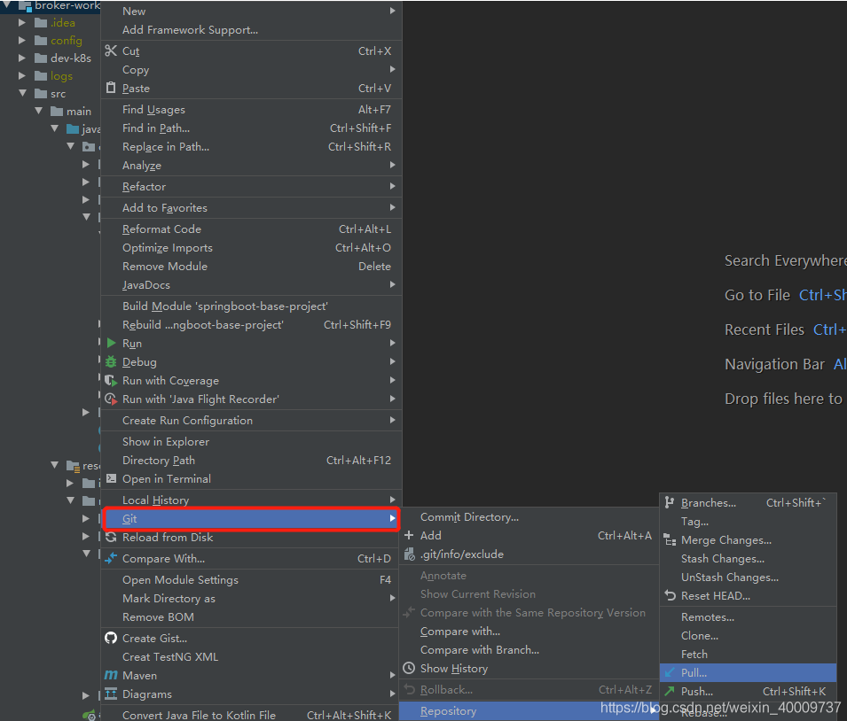
Task: Collapse the broker-work project root
Action: (x=7, y=5)
